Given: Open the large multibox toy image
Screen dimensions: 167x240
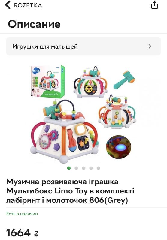Looking at the screenshot, I should (x=64, y=131).
